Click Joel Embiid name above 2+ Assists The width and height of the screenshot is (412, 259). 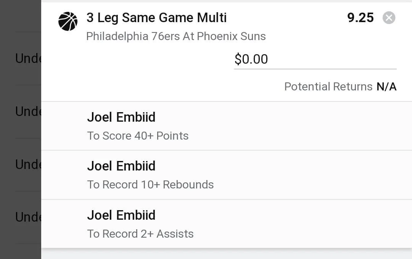[x=121, y=215]
